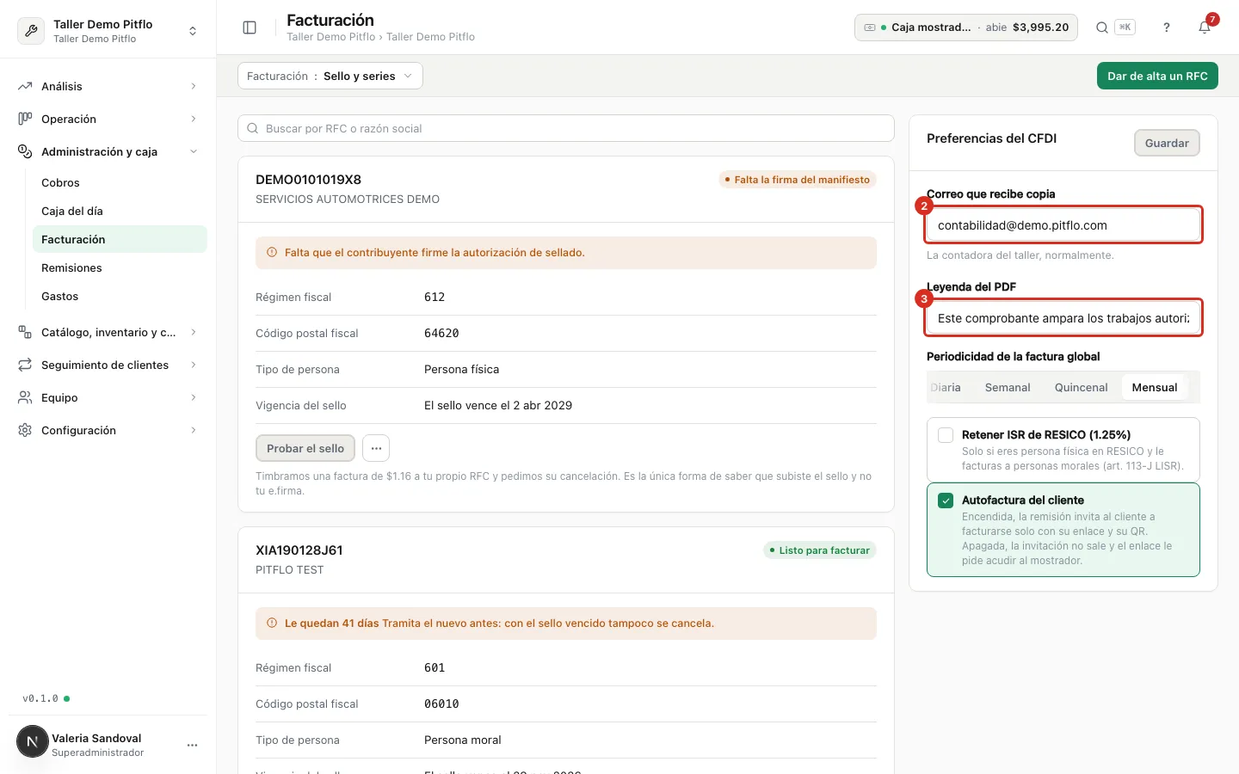Expand the Análisis section chevron
The width and height of the screenshot is (1239, 774).
pyautogui.click(x=194, y=86)
